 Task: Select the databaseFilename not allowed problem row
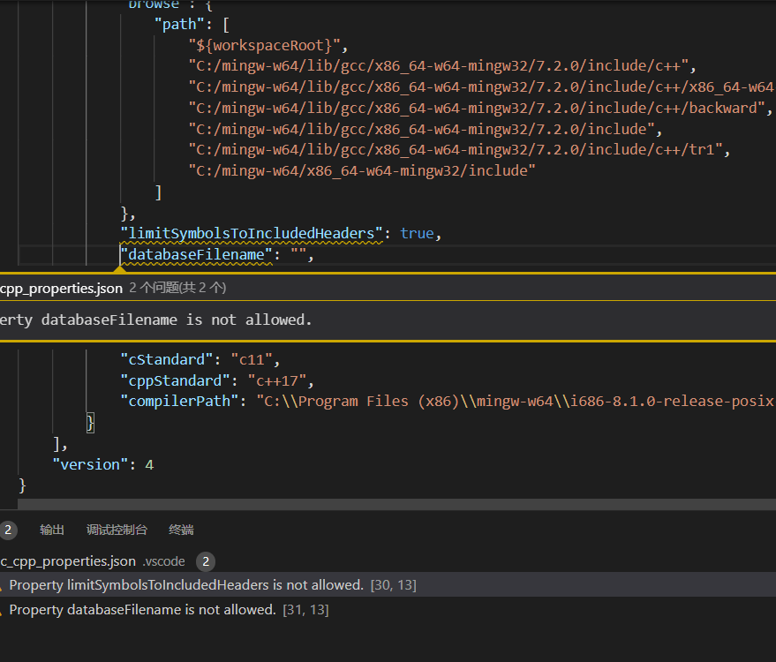click(388, 610)
